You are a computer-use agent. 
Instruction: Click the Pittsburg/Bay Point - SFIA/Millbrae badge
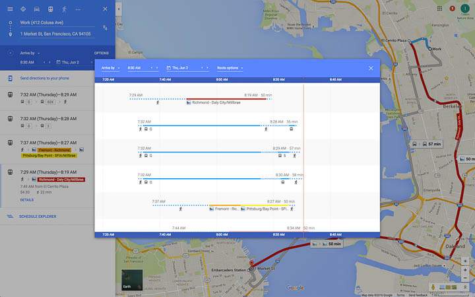(x=49, y=156)
